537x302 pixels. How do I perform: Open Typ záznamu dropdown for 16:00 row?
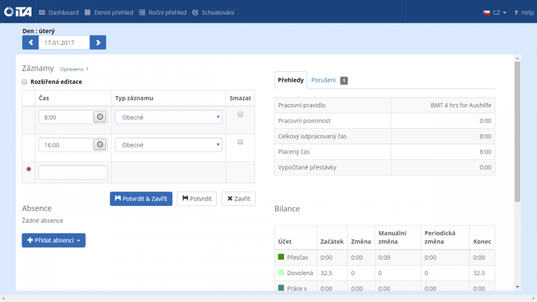pos(168,145)
